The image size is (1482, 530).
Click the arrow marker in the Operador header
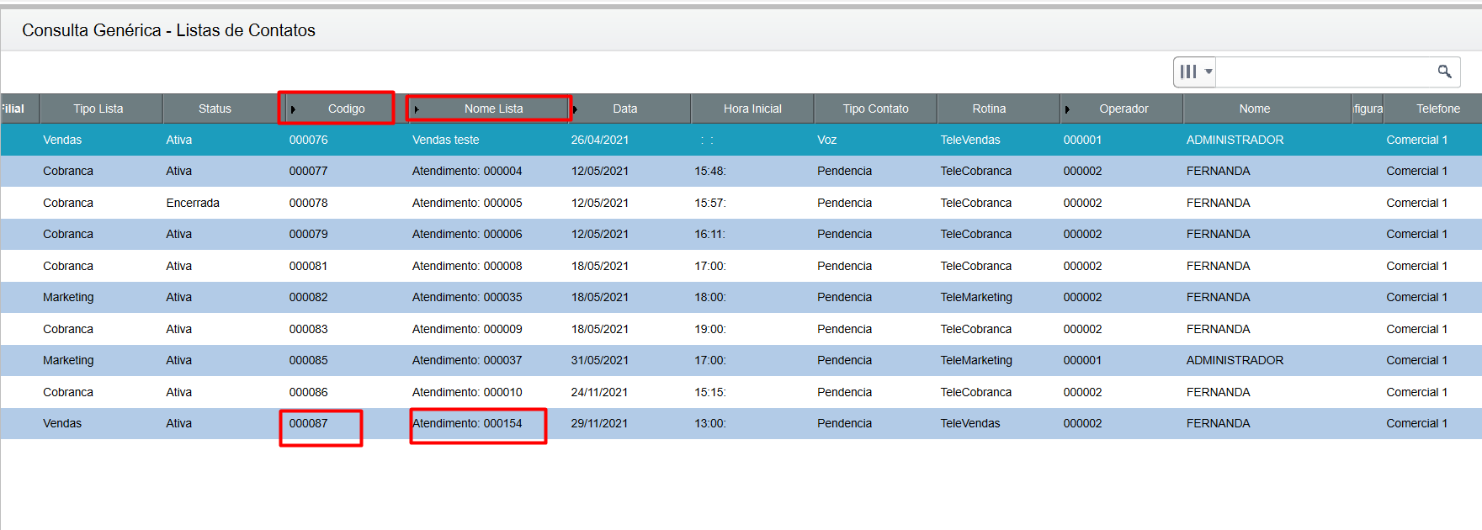point(1067,109)
